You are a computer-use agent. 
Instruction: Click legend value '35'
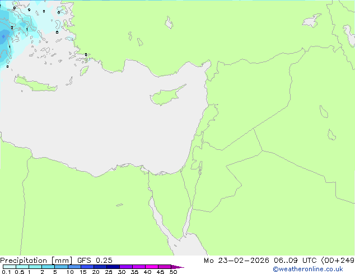[134, 272]
